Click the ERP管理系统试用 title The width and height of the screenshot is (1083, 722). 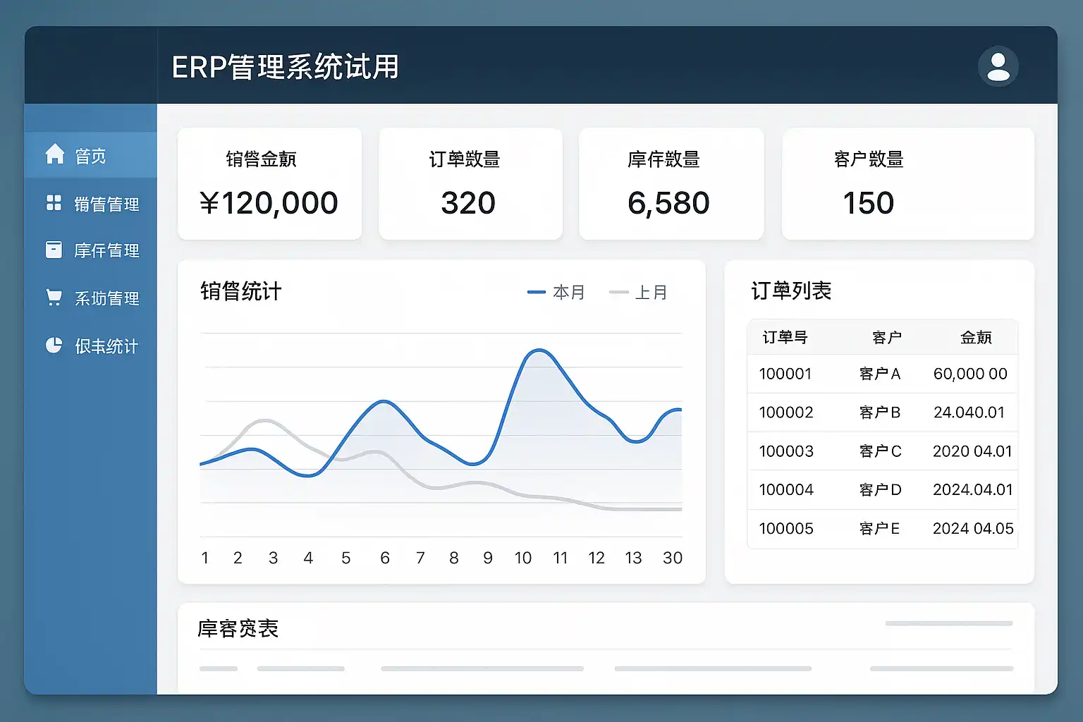tap(286, 68)
